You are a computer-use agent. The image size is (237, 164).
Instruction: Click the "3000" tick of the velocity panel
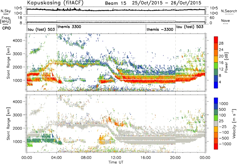[17, 115]
